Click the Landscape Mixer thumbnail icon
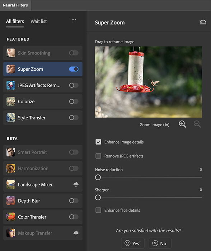 pyautogui.click(x=11, y=185)
